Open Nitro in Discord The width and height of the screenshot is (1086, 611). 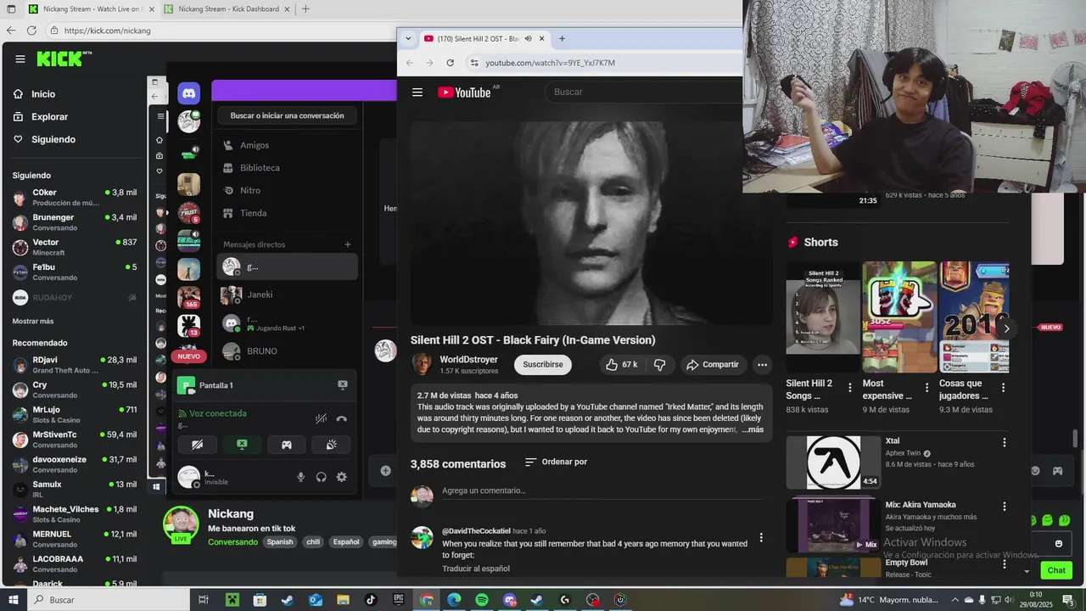pyautogui.click(x=287, y=190)
